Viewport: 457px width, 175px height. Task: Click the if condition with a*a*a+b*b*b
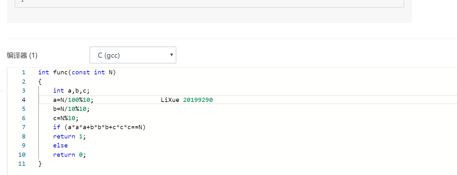pos(99,127)
